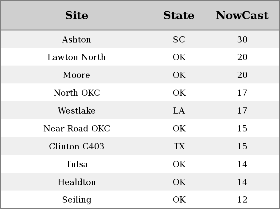Click Near Road OKC's NowCast value 15
Screen dimensions: 280x209
pos(242,128)
